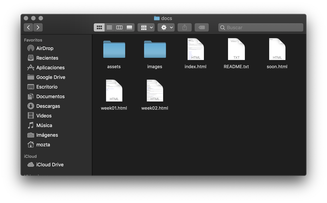Click the Escritorio desktop icon

point(31,87)
